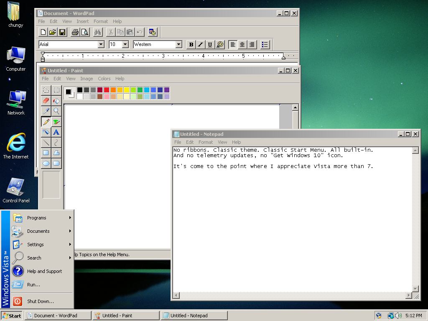The image size is (428, 321).
Task: Select Brush tool in Paint
Action: pyautogui.click(x=56, y=122)
